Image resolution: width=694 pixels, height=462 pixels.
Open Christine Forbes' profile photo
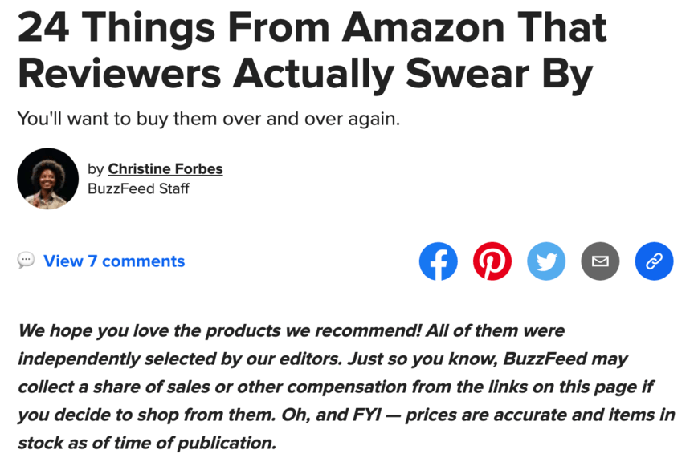(x=47, y=178)
